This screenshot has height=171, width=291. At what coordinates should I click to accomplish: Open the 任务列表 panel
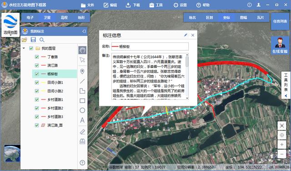point(280,21)
